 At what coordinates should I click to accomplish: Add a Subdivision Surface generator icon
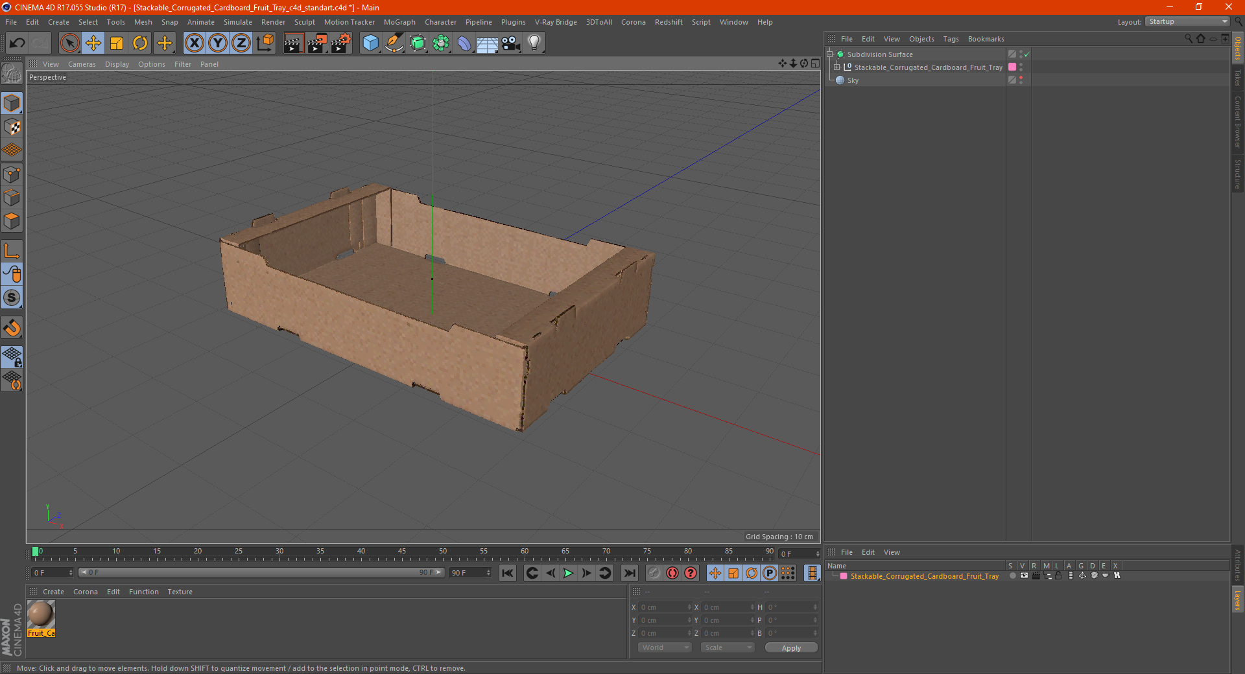click(x=418, y=43)
